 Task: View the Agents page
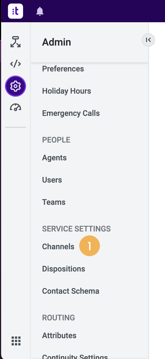pos(54,158)
